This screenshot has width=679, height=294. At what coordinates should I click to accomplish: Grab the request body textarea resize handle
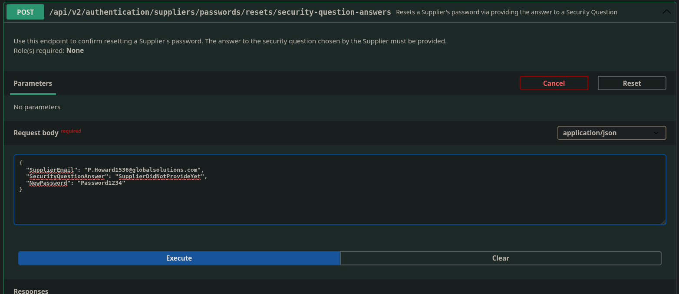[663, 222]
